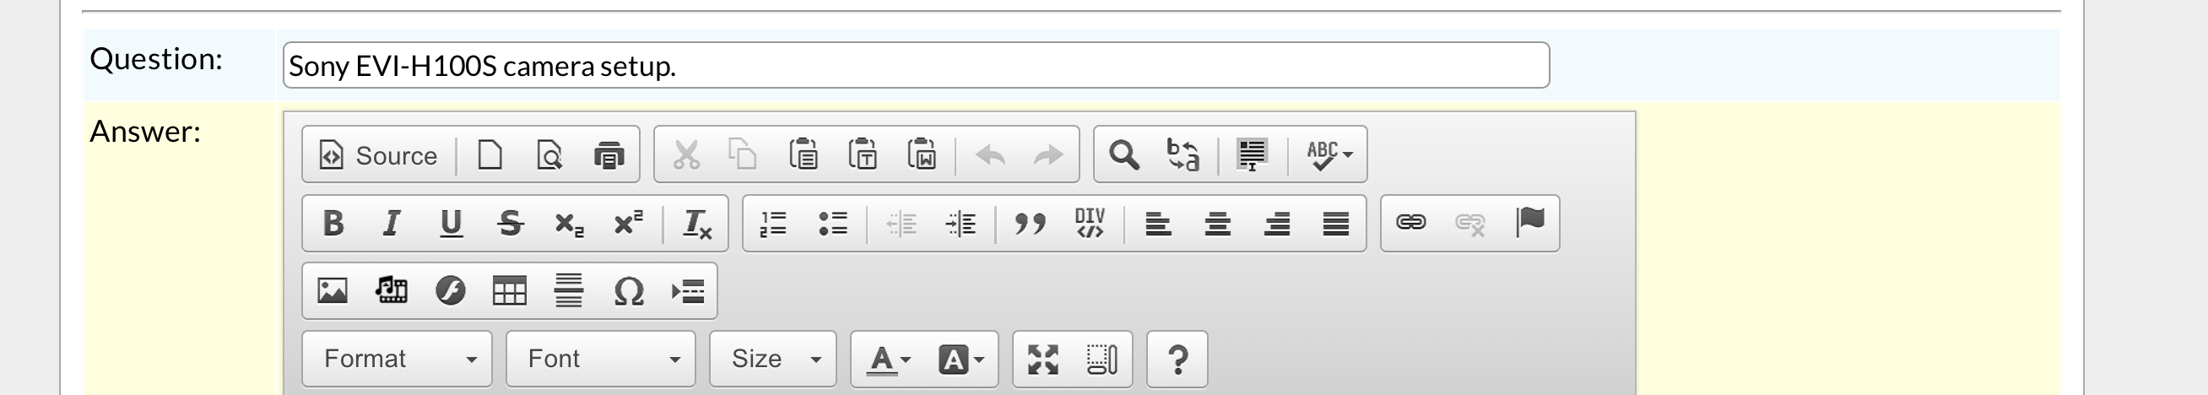Maximize the editor area

click(1043, 359)
